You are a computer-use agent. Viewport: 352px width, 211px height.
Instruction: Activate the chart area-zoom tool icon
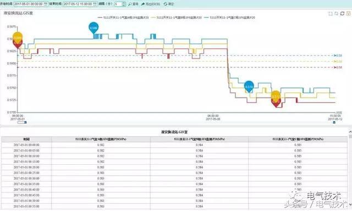pos(331,13)
